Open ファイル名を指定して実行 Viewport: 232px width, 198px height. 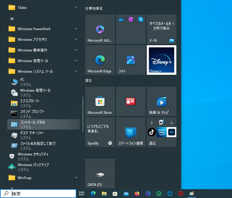(x=43, y=145)
